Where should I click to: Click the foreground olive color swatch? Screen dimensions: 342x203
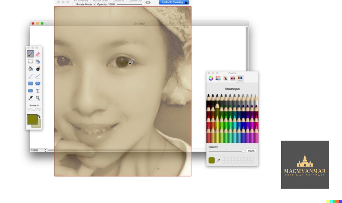click(x=32, y=119)
